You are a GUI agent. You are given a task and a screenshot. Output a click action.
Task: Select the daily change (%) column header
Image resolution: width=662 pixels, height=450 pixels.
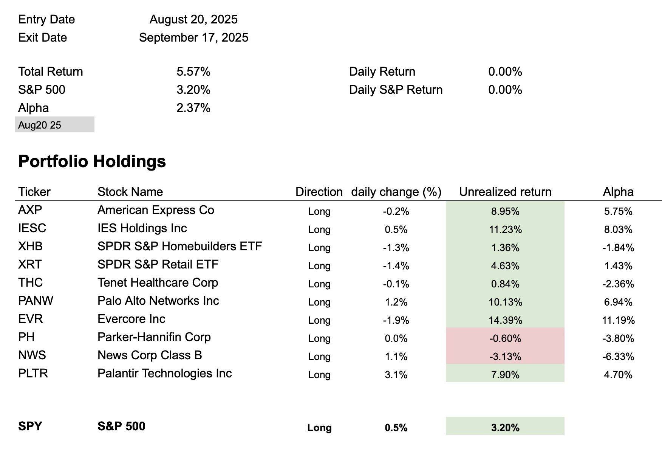pyautogui.click(x=396, y=192)
